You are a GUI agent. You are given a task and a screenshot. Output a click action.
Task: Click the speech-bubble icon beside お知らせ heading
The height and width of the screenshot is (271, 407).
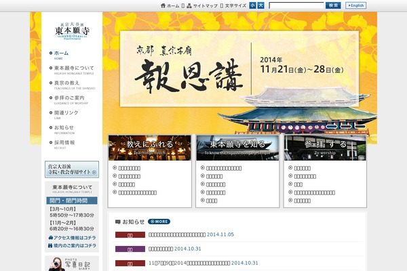click(118, 222)
